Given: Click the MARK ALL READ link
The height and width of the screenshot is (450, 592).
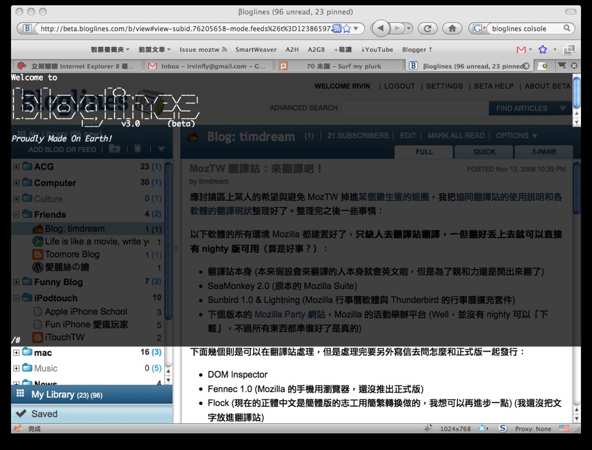Looking at the screenshot, I should tap(456, 135).
